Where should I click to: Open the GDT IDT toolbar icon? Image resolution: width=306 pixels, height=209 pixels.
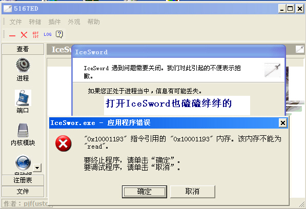pos(36,35)
